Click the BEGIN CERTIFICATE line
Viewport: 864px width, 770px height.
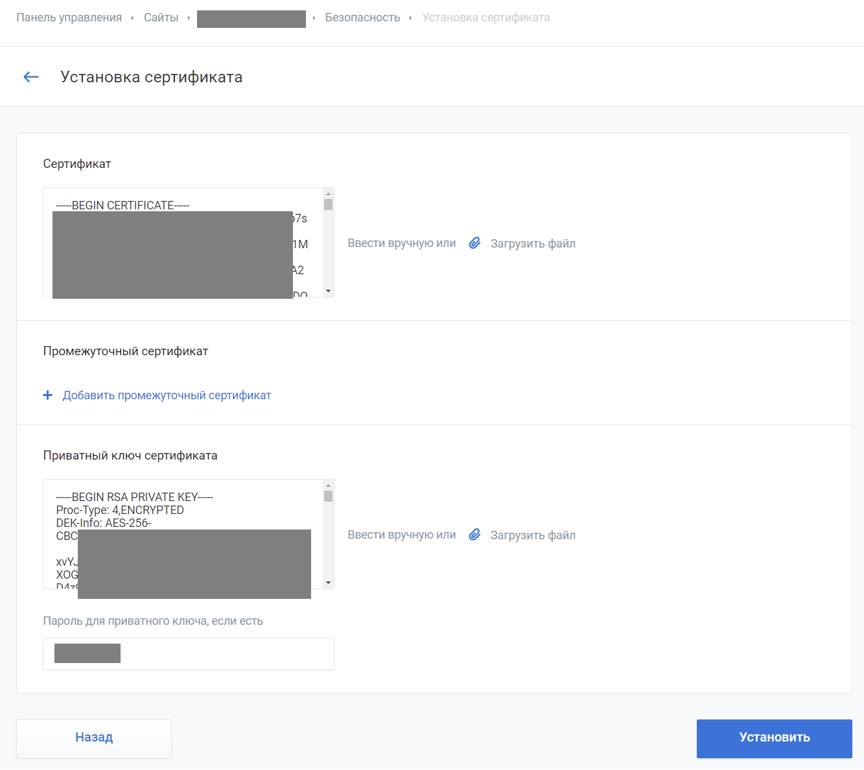(x=123, y=205)
